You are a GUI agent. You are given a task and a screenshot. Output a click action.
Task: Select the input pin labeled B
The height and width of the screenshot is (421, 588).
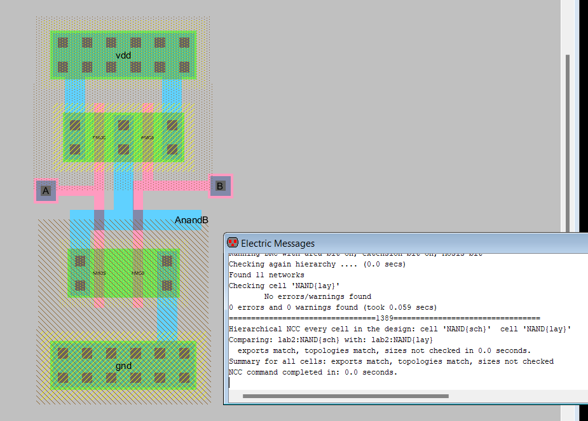tap(221, 186)
